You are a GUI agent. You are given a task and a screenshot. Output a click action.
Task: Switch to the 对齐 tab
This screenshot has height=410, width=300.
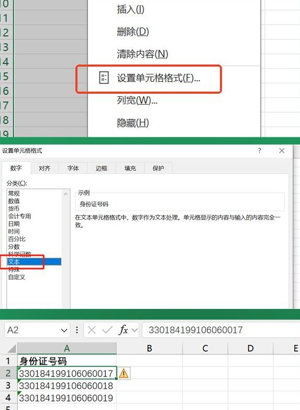pyautogui.click(x=44, y=168)
